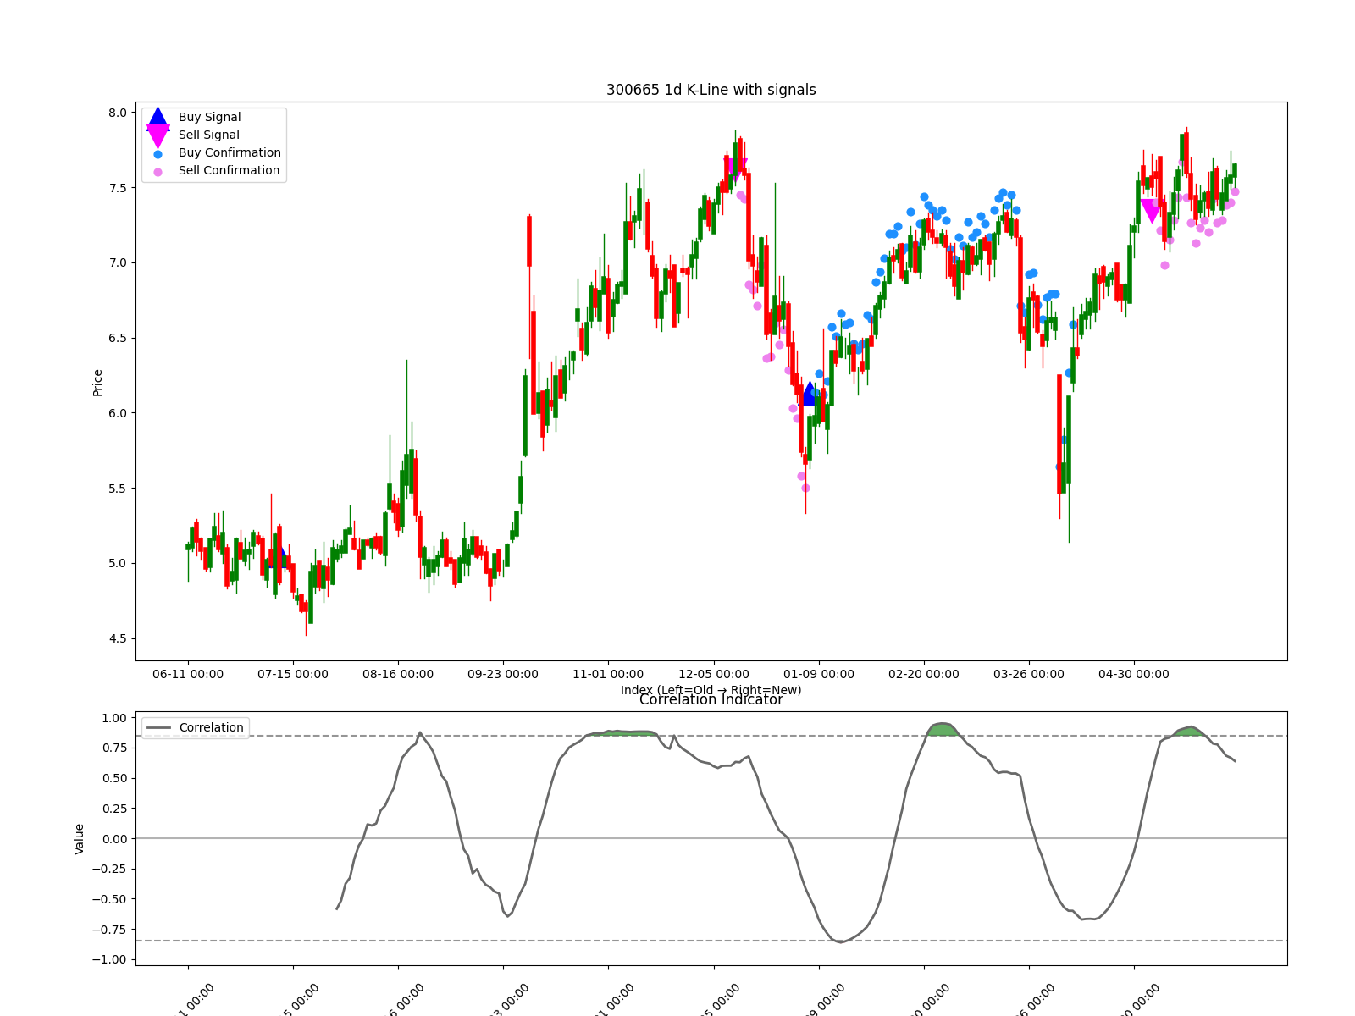
Task: Click the '09-23 00:00' date tick under K-Line chart
Action: (x=503, y=675)
